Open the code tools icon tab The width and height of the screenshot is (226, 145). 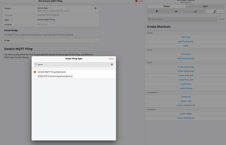click(196, 11)
